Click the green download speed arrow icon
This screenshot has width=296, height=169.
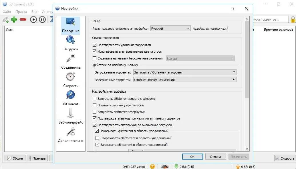point(176,166)
